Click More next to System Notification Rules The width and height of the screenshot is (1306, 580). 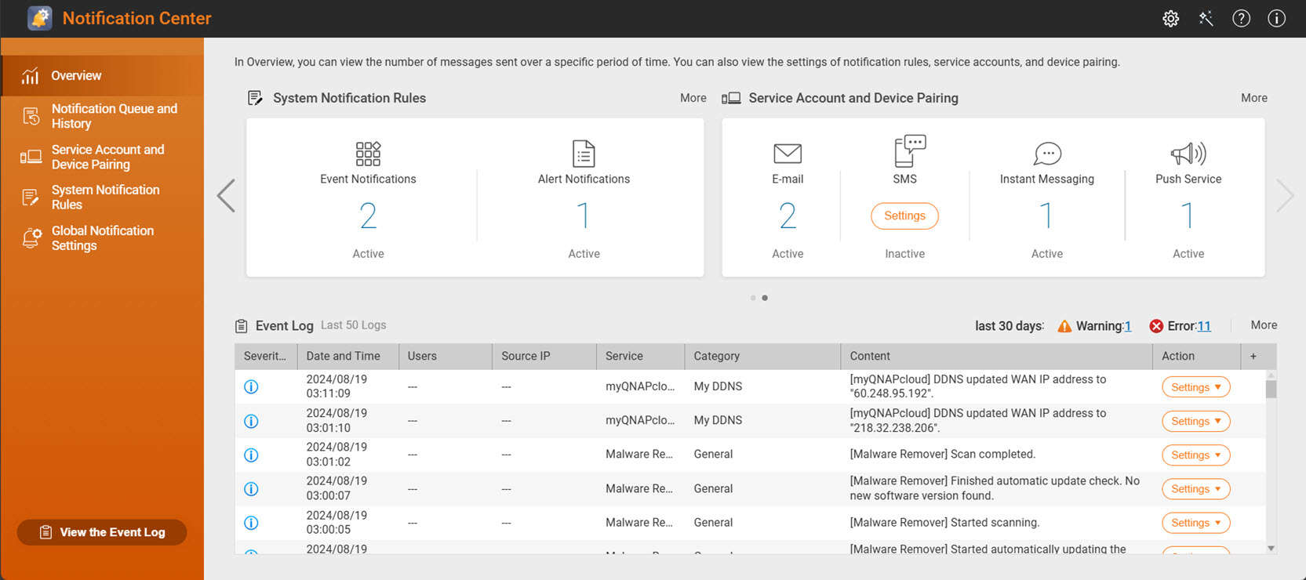click(x=693, y=98)
